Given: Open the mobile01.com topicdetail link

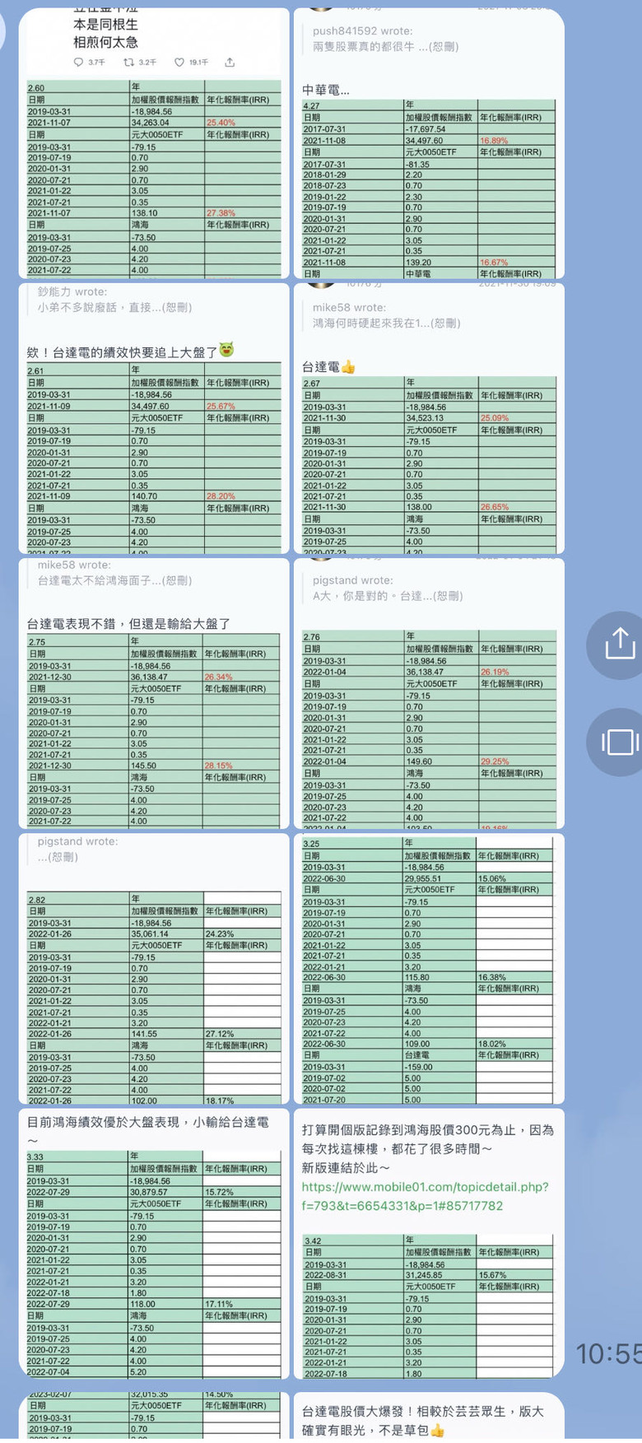Looking at the screenshot, I should [x=426, y=1196].
